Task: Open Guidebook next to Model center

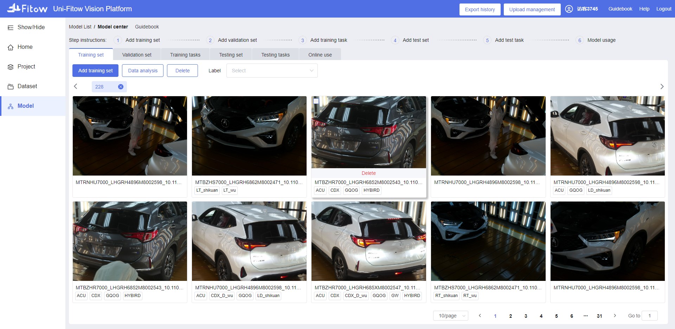Action: [x=147, y=27]
